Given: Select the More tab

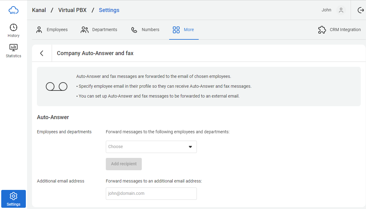Looking at the screenshot, I should (x=184, y=30).
